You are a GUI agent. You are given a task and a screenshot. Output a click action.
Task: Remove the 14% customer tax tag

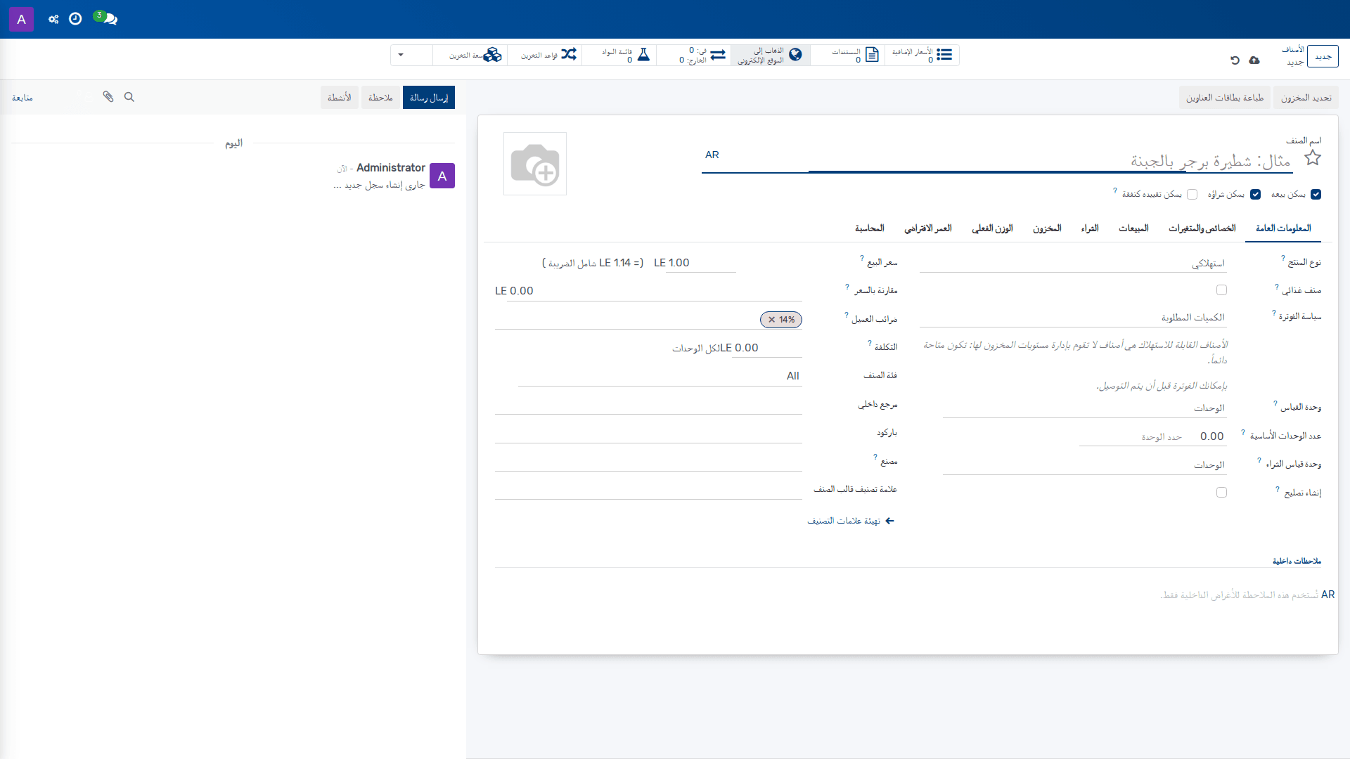tap(771, 320)
